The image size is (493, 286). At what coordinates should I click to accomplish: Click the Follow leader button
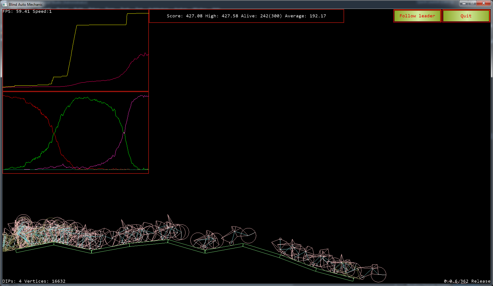click(x=417, y=16)
